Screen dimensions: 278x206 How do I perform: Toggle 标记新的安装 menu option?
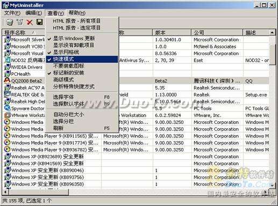[82, 73]
